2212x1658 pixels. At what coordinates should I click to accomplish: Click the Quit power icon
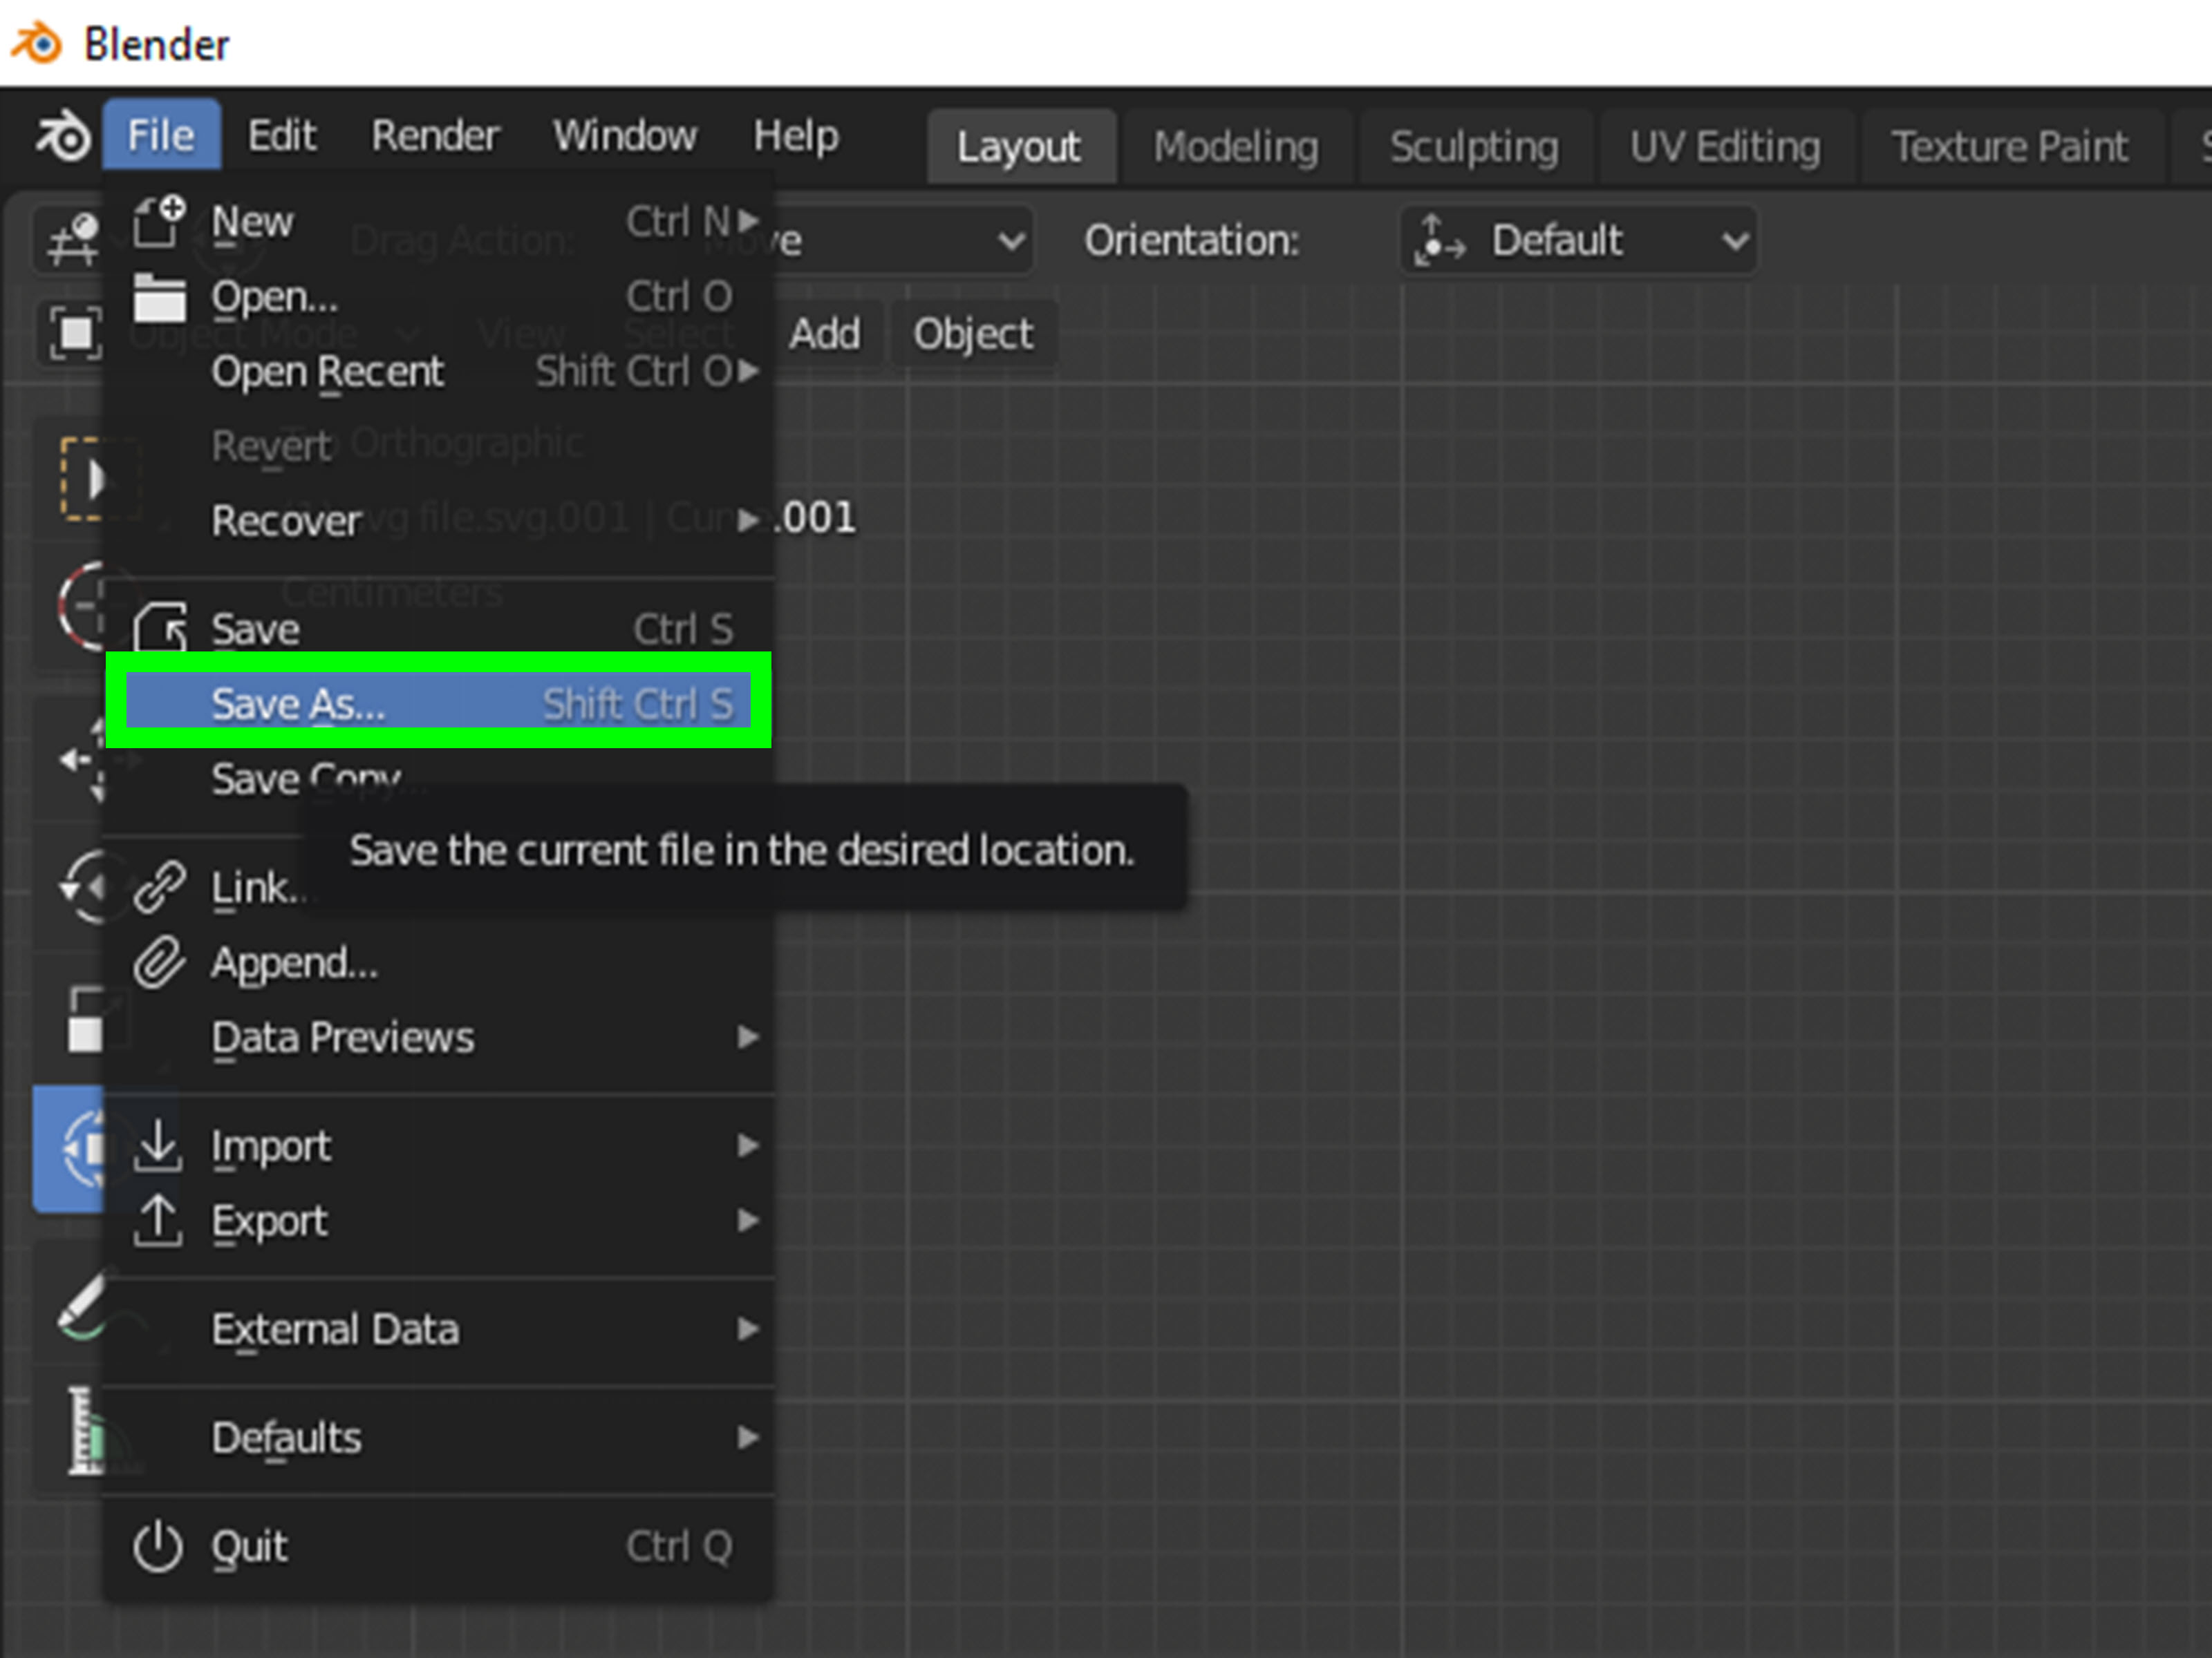[x=158, y=1547]
